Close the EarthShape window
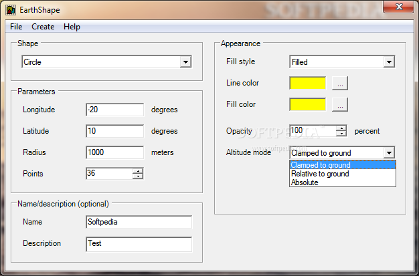Image resolution: width=419 pixels, height=276 pixels. pyautogui.click(x=399, y=7)
